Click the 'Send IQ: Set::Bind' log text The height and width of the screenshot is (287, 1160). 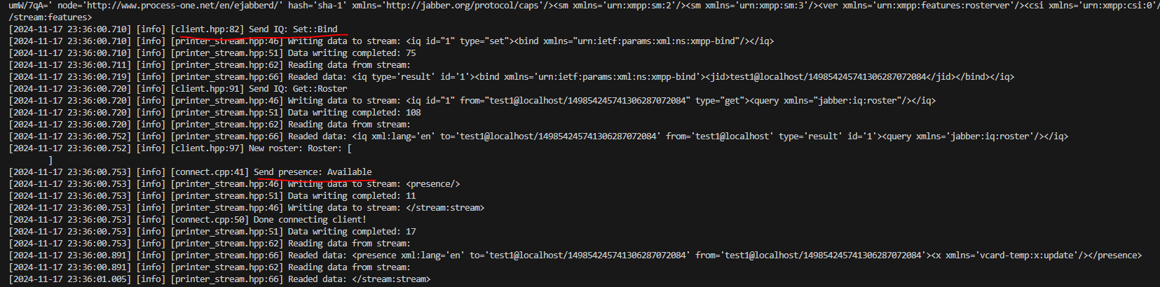pyautogui.click(x=293, y=29)
